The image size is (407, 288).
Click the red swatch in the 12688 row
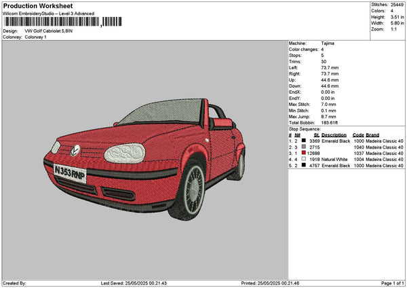303,153
